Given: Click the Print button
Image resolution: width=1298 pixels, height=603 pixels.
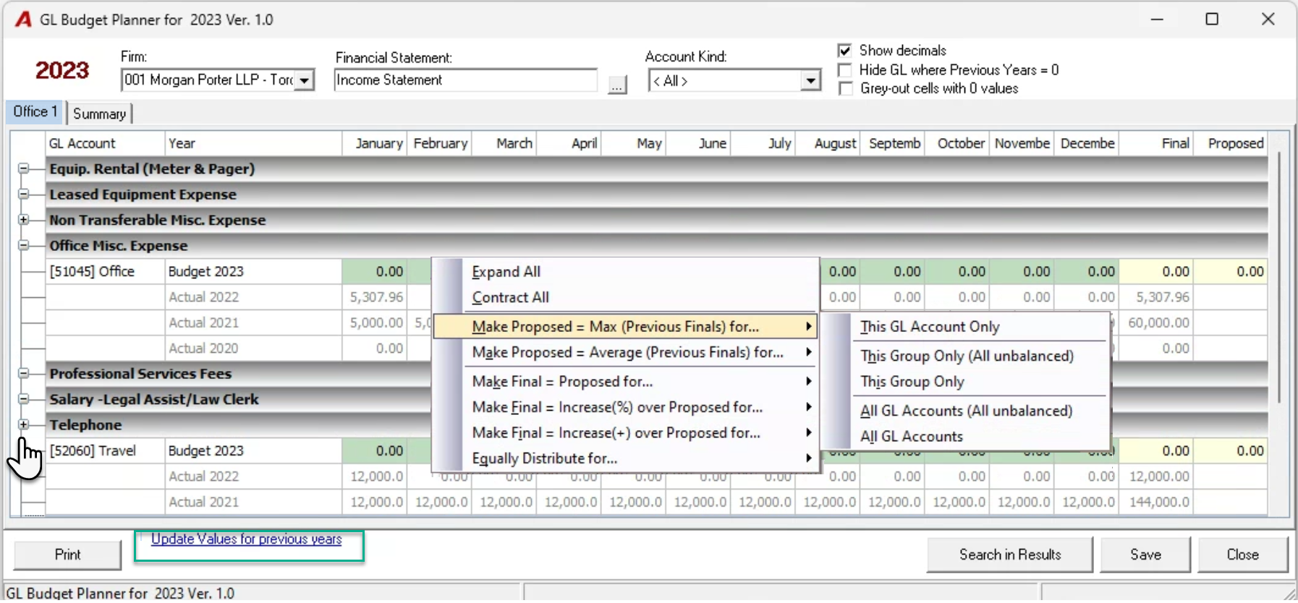Looking at the screenshot, I should coord(67,555).
